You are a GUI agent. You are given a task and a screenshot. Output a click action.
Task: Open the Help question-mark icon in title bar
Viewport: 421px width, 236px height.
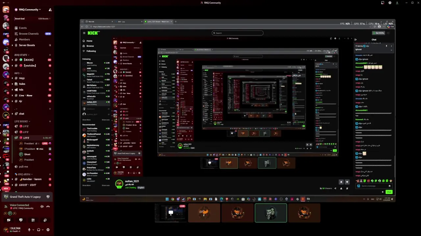coord(390,3)
